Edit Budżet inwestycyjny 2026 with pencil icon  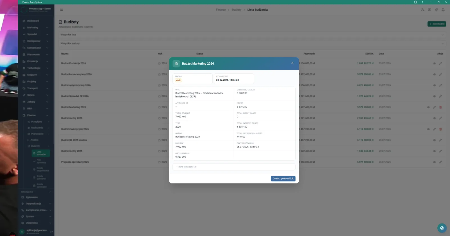point(434,129)
